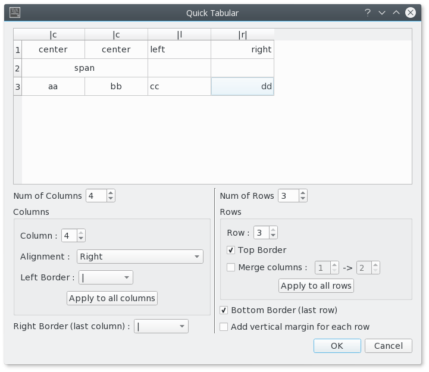Select row 2 header in the table
The image size is (429, 372).
(17, 68)
